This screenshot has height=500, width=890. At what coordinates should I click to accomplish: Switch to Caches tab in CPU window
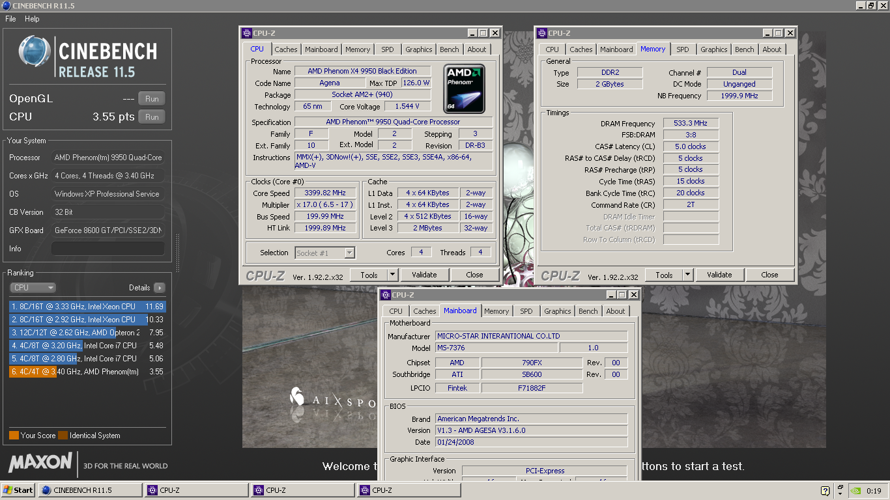click(285, 49)
